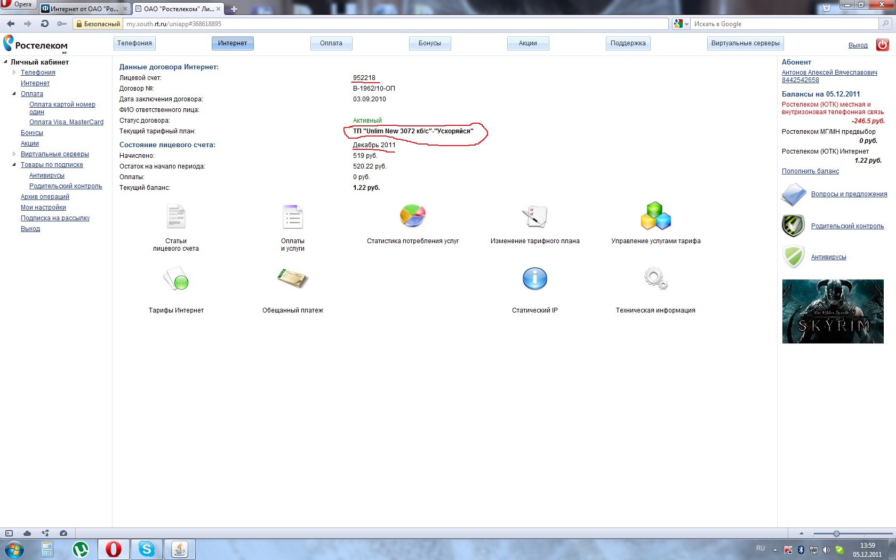Open the tariff services management cubes icon
The height and width of the screenshot is (560, 896).
point(655,216)
